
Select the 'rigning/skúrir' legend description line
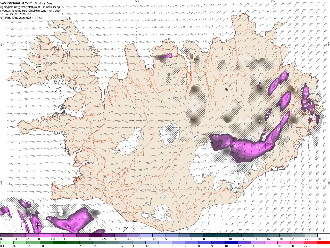(x=30, y=7)
